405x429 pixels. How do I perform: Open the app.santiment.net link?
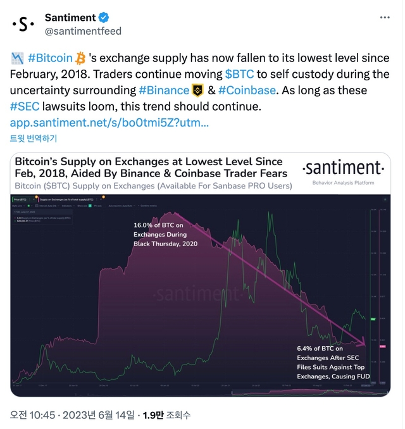110,123
